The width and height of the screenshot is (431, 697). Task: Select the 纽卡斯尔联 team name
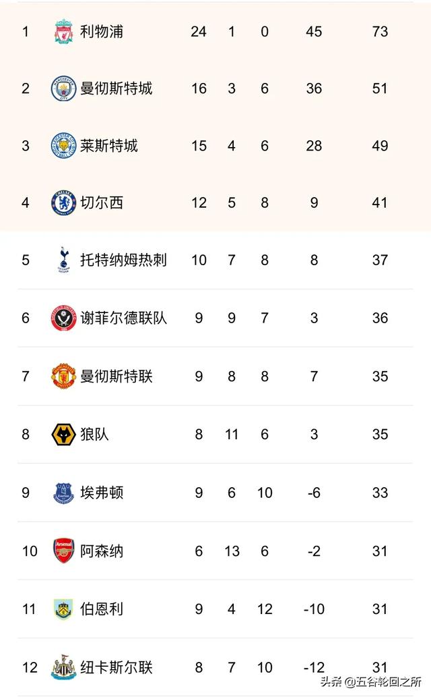pyautogui.click(x=117, y=668)
